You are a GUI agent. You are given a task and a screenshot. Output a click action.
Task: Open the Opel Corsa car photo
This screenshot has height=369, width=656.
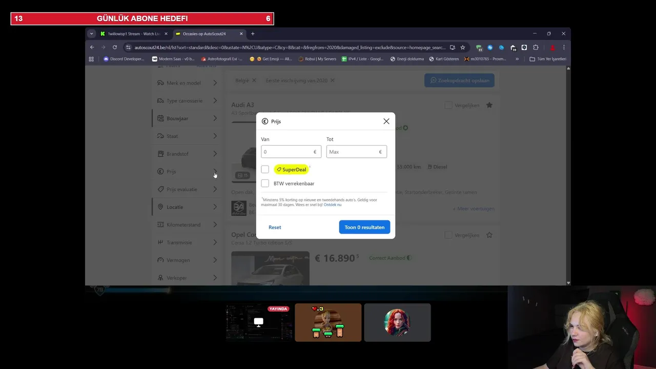(x=270, y=268)
